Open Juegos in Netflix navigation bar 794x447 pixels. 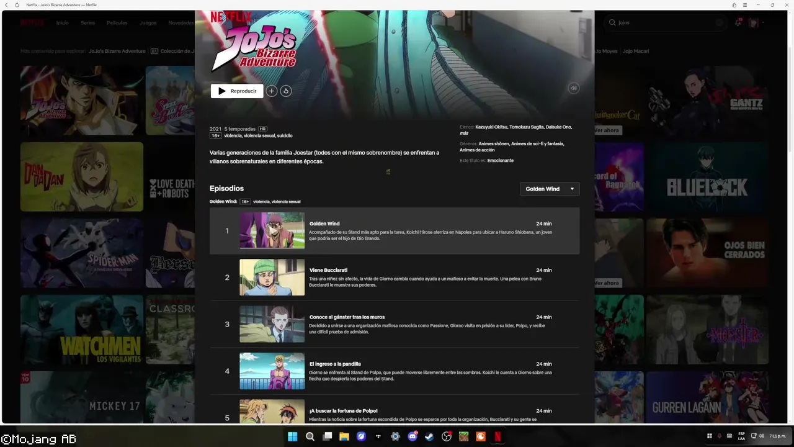point(148,23)
